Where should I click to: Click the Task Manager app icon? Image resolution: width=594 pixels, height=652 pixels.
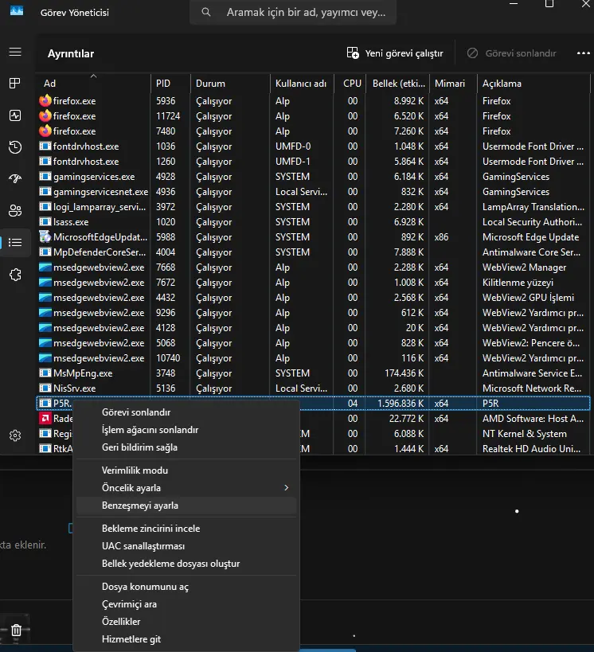[x=17, y=10]
